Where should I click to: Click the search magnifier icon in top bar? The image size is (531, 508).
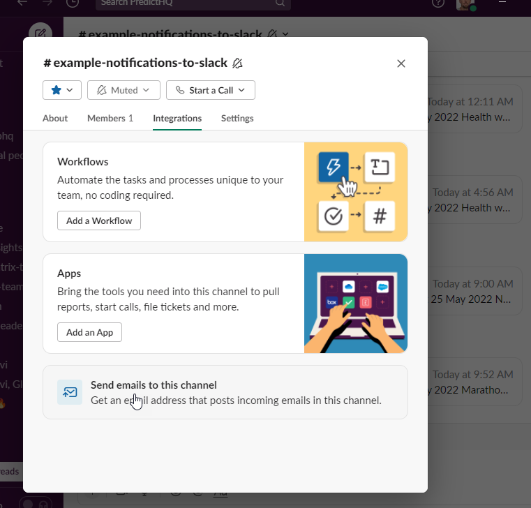click(x=280, y=3)
